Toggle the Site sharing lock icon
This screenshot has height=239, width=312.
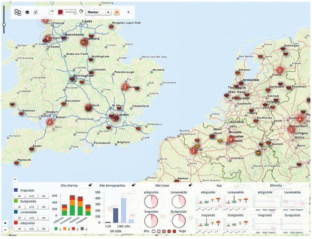click(90, 185)
